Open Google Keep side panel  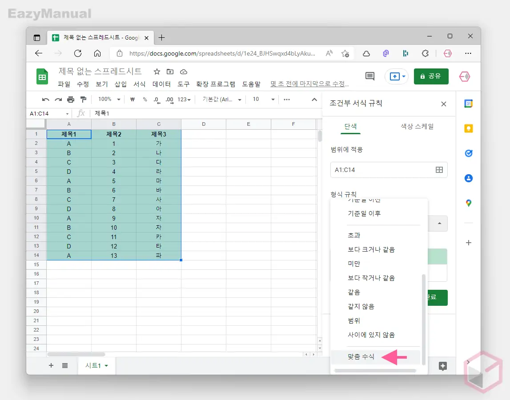pos(468,128)
